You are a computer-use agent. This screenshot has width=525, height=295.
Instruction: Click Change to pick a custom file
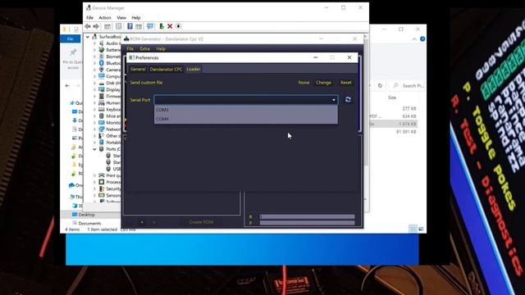[x=323, y=83]
